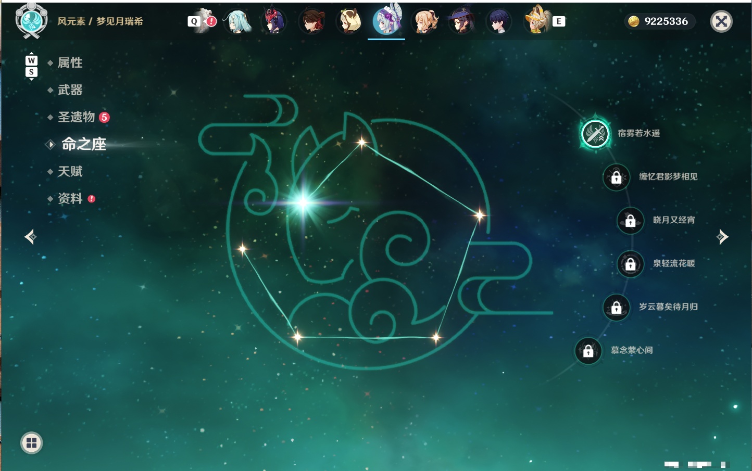Open the unlocked 宿雾若水遥 constellation node
Viewport: 752px width, 471px height.
[595, 134]
